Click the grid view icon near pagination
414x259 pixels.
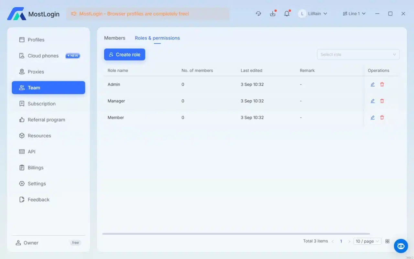[x=387, y=241]
